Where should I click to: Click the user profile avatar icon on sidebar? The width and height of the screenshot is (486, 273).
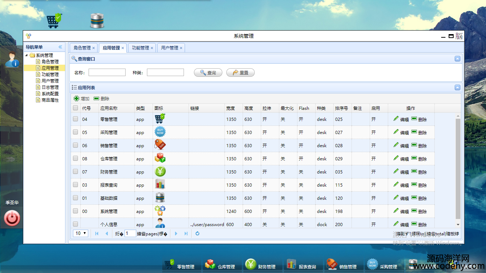12,59
